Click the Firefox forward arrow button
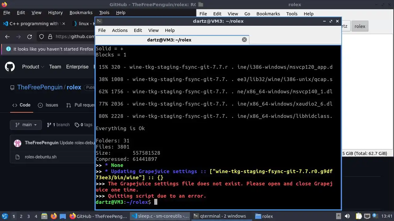This screenshot has width=394, height=221. pos(18,37)
